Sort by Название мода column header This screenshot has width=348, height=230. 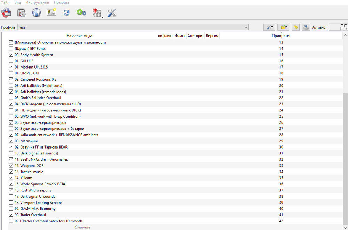coord(79,36)
